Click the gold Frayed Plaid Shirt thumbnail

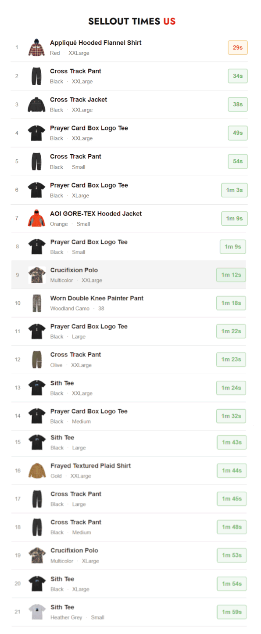point(37,471)
